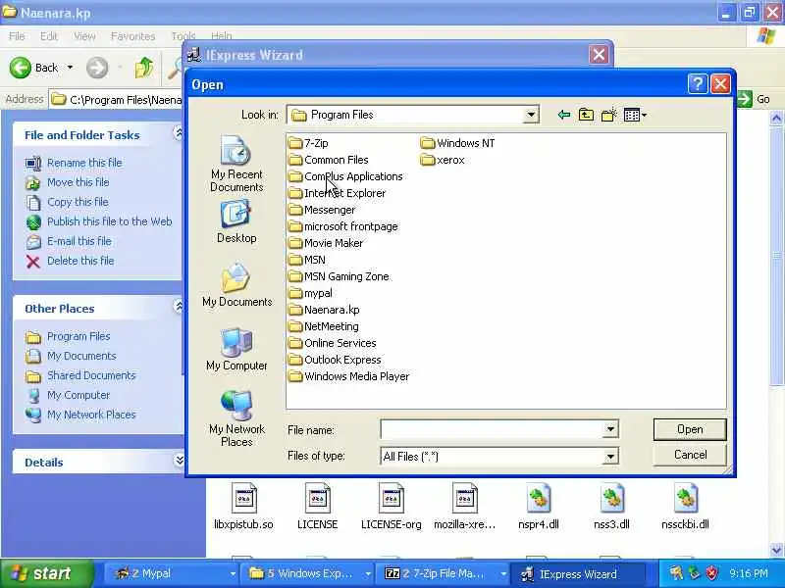This screenshot has width=785, height=588.
Task: Select the Outlook Express folder
Action: 335,360
